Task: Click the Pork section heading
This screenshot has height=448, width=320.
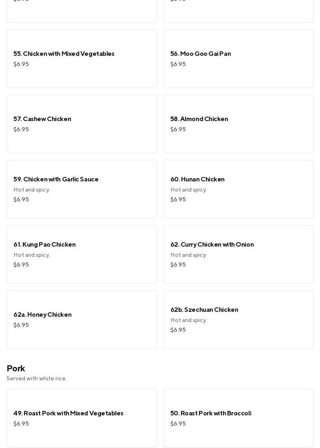Action: [16, 368]
